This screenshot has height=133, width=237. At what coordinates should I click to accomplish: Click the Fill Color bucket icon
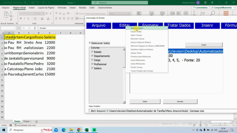tap(42, 18)
